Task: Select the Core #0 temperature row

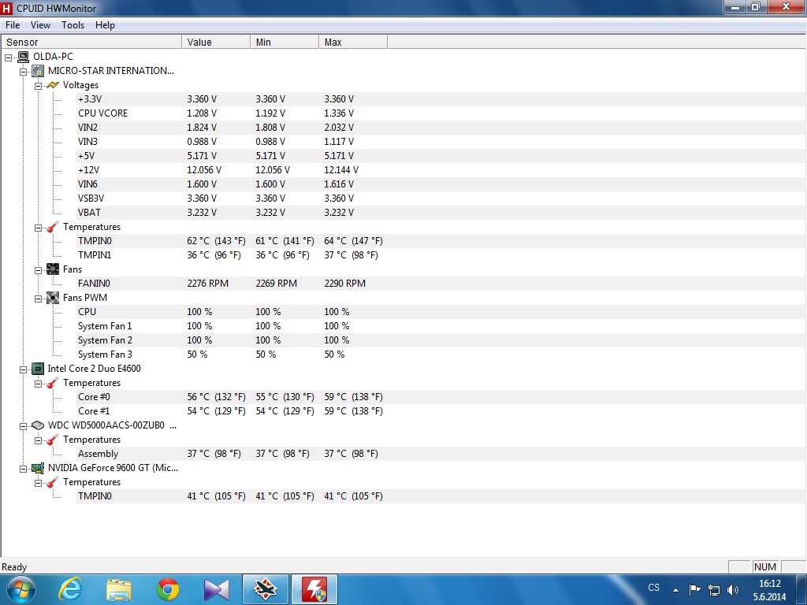Action: [441, 397]
